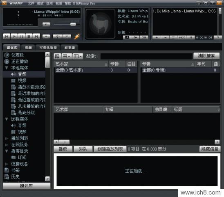This screenshot has width=224, height=197.
Task: Open 历史 in the sidebar
Action: tap(16, 176)
